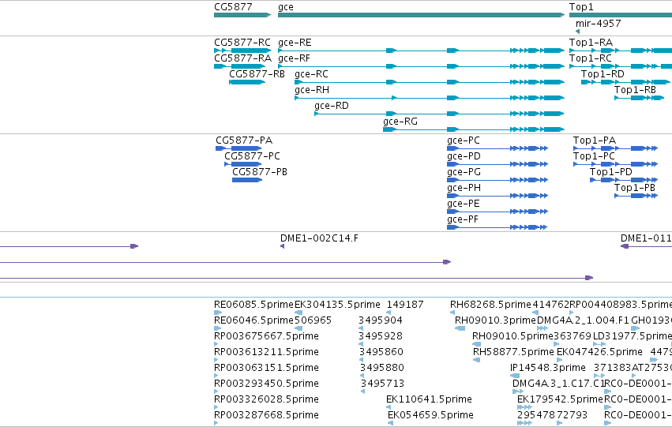Screen dimensions: 672x427
Task: Select the DME1-002C14.F feature
Action: click(283, 246)
